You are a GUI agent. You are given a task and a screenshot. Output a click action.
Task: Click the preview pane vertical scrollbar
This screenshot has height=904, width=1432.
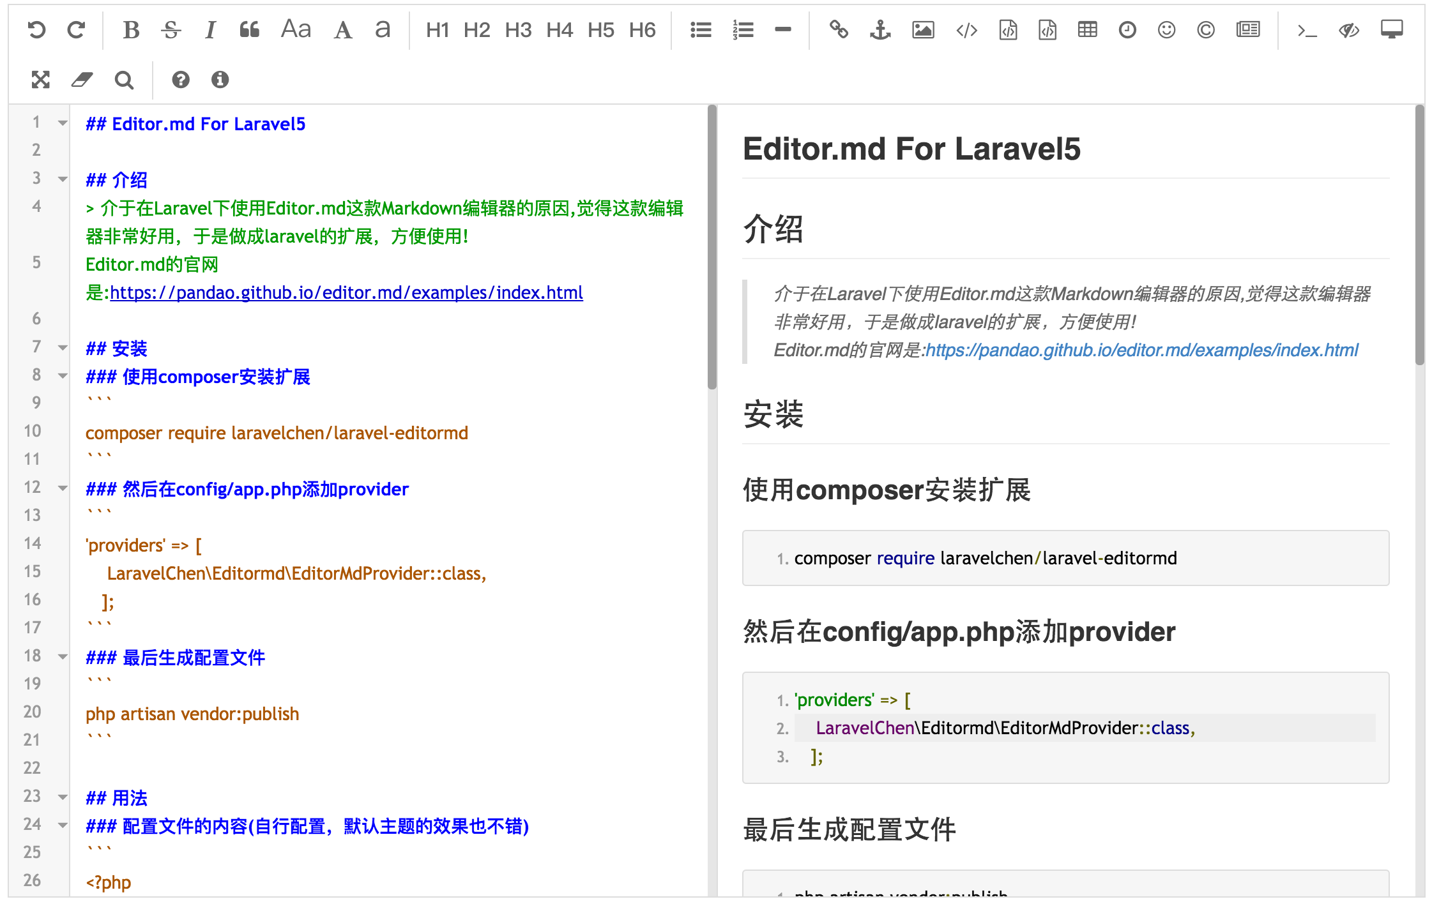(x=1420, y=235)
